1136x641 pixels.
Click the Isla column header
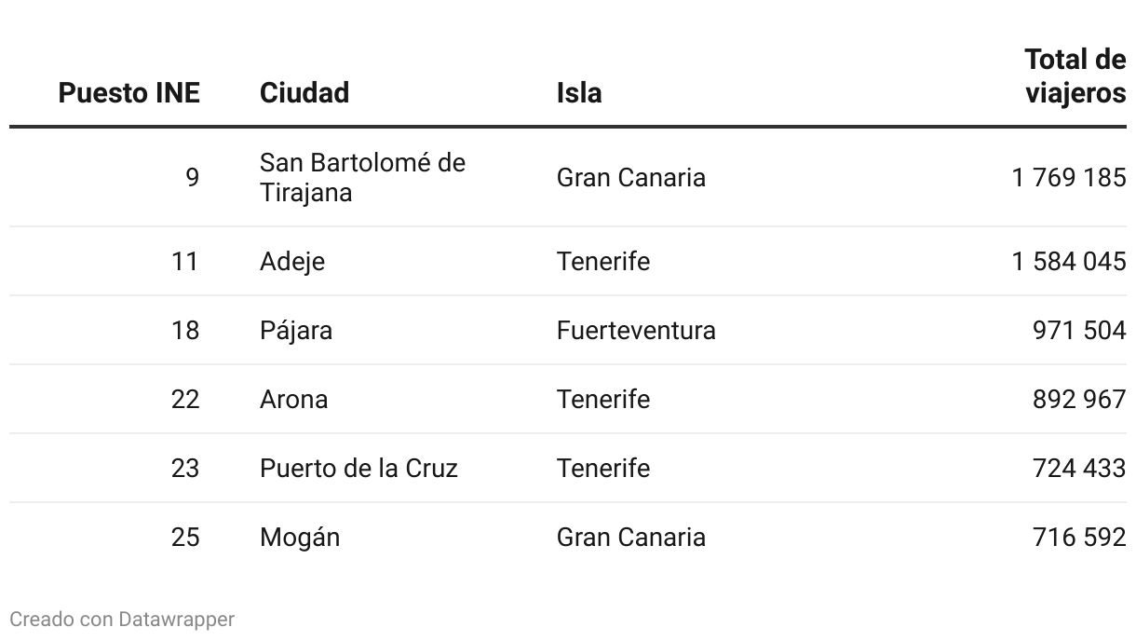coord(579,93)
